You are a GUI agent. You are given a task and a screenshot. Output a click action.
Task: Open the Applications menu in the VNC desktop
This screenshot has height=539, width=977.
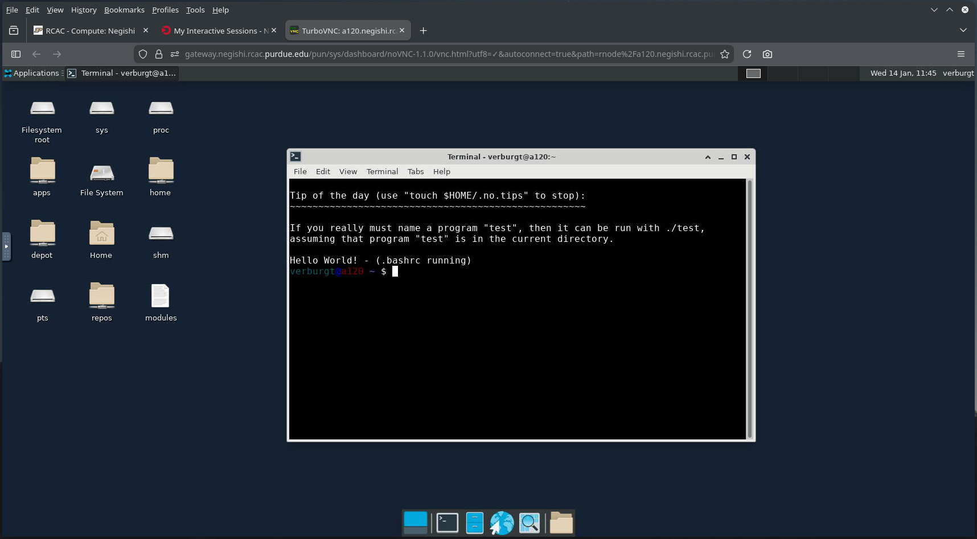click(x=32, y=73)
